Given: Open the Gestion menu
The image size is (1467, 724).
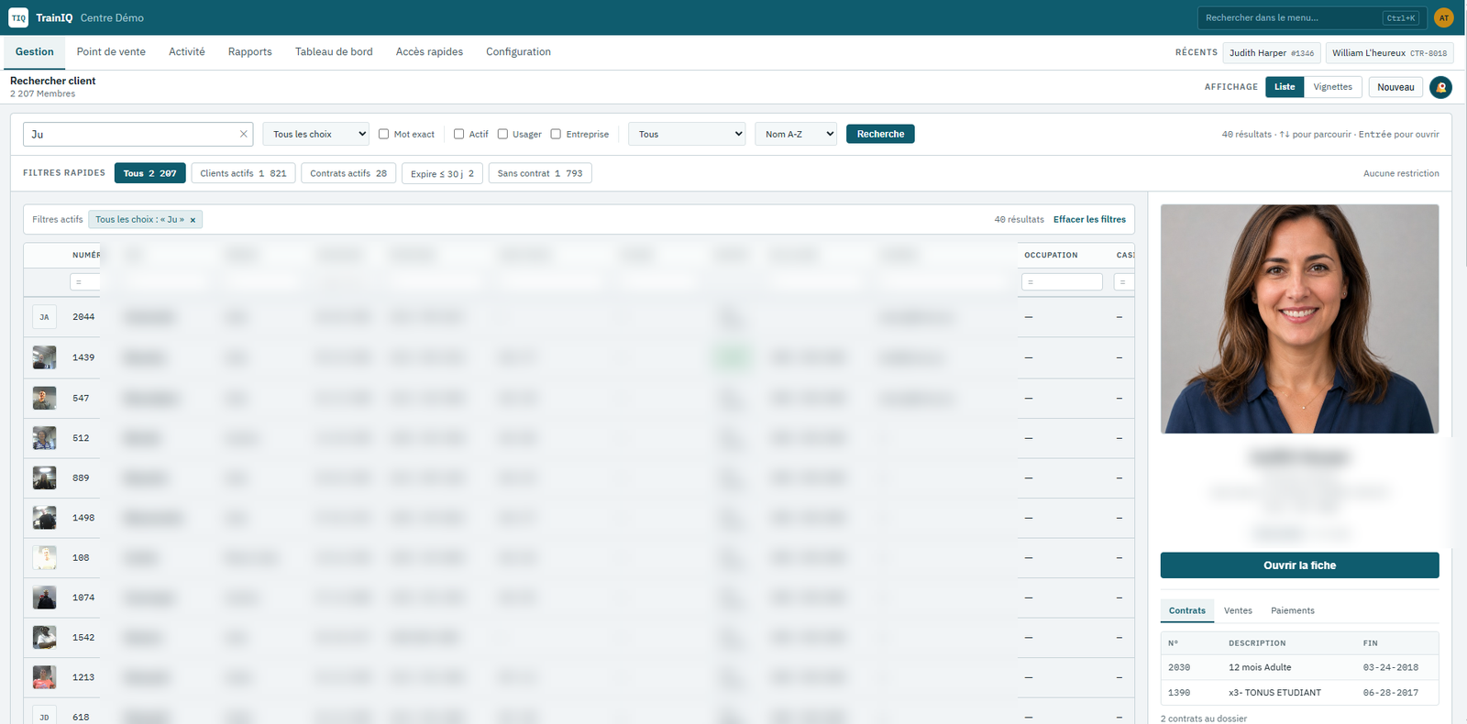Looking at the screenshot, I should [35, 52].
